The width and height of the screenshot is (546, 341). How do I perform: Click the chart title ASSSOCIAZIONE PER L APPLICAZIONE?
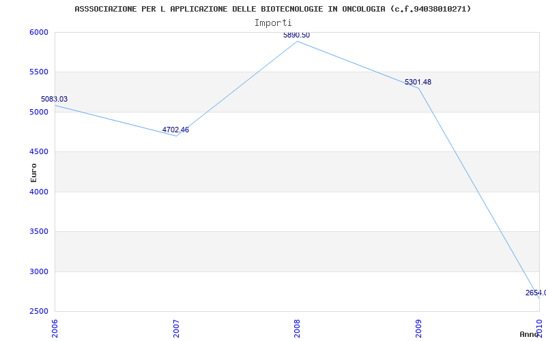point(272,9)
